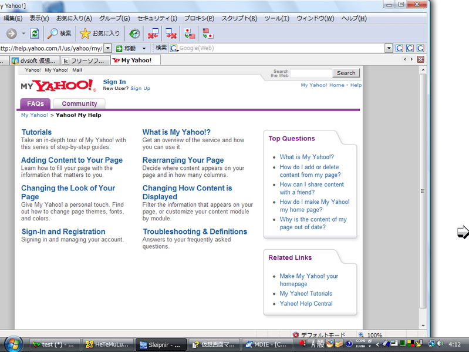Open the Yahoo! Help Central link
This screenshot has width=469, height=352.
[306, 303]
